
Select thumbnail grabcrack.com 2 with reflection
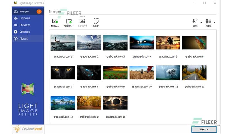pyautogui.click(x=89, y=43)
